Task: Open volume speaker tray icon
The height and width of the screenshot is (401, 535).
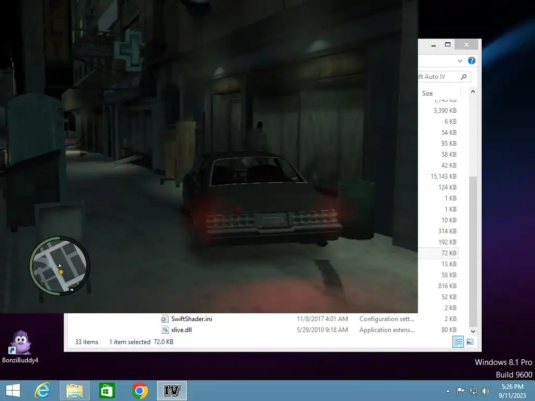Action: pos(485,391)
